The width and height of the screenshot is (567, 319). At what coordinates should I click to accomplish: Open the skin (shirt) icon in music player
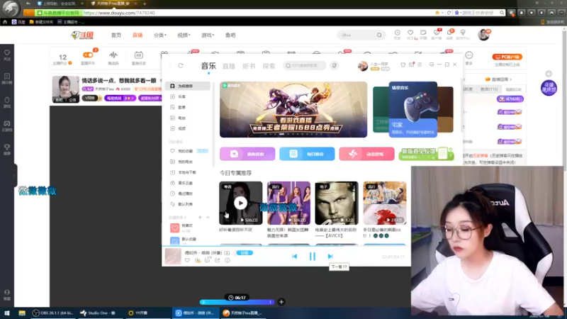point(403,65)
